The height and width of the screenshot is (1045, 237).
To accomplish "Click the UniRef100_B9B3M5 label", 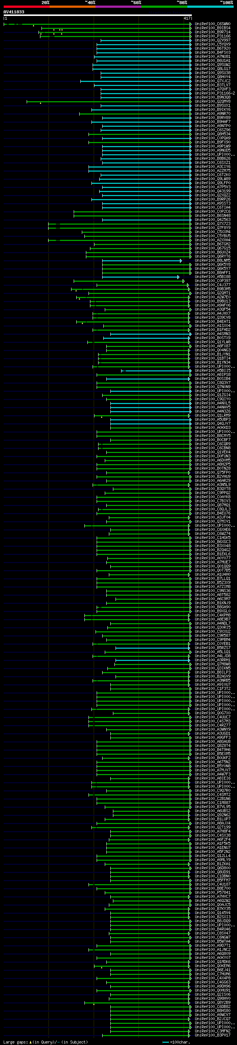I will pos(212,289).
